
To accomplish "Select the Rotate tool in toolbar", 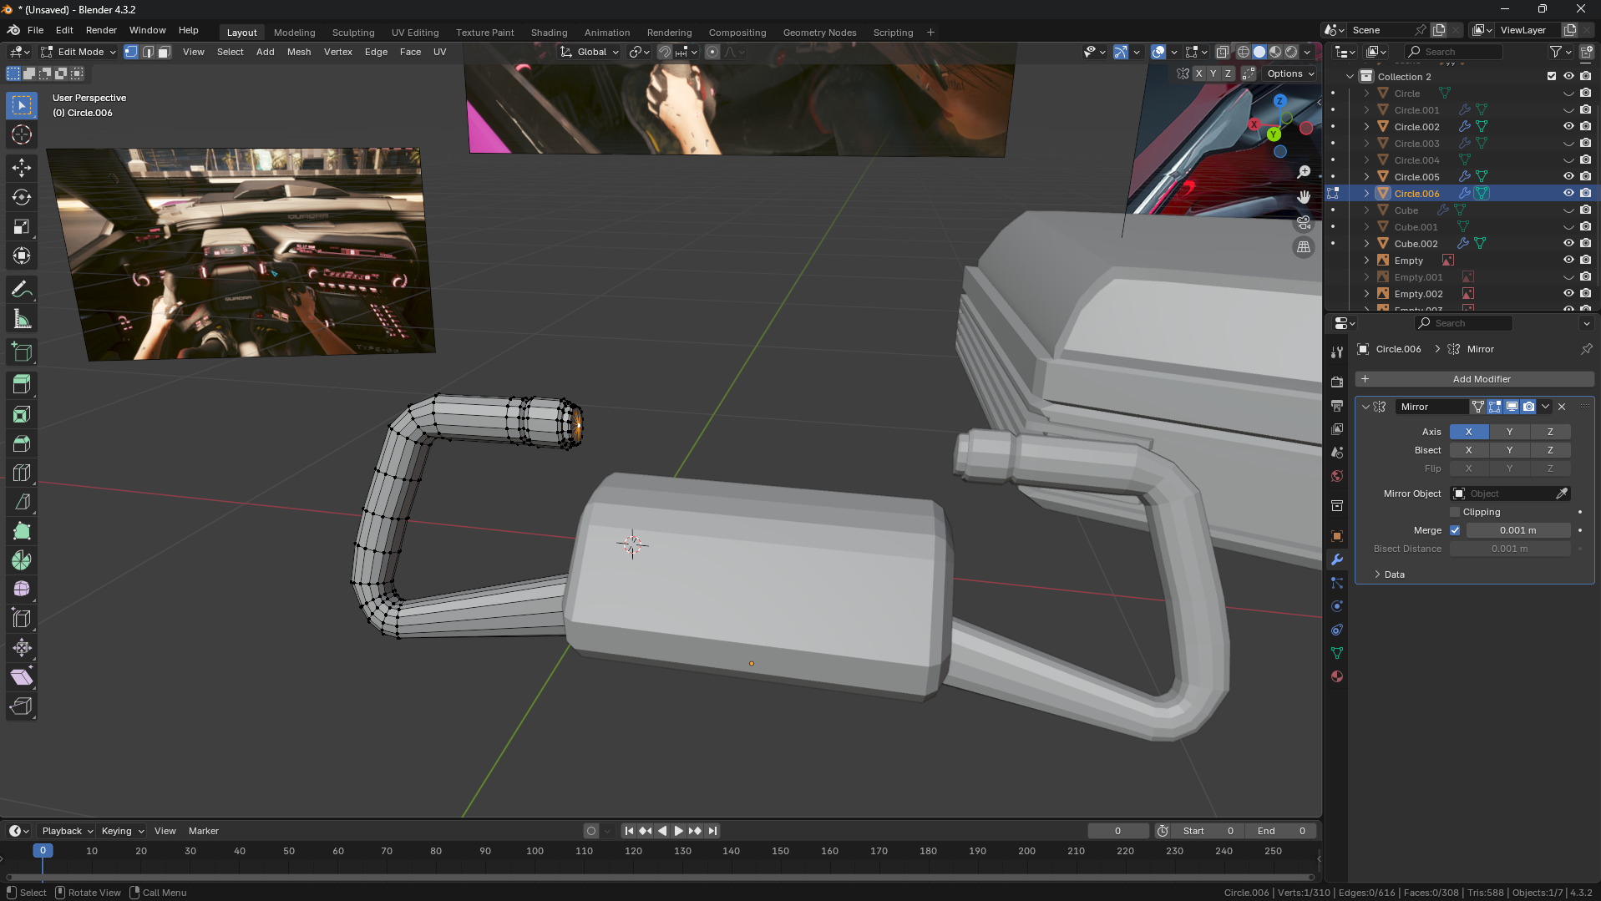I will click(22, 197).
